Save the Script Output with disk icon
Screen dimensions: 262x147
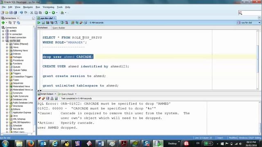[x=48, y=98]
